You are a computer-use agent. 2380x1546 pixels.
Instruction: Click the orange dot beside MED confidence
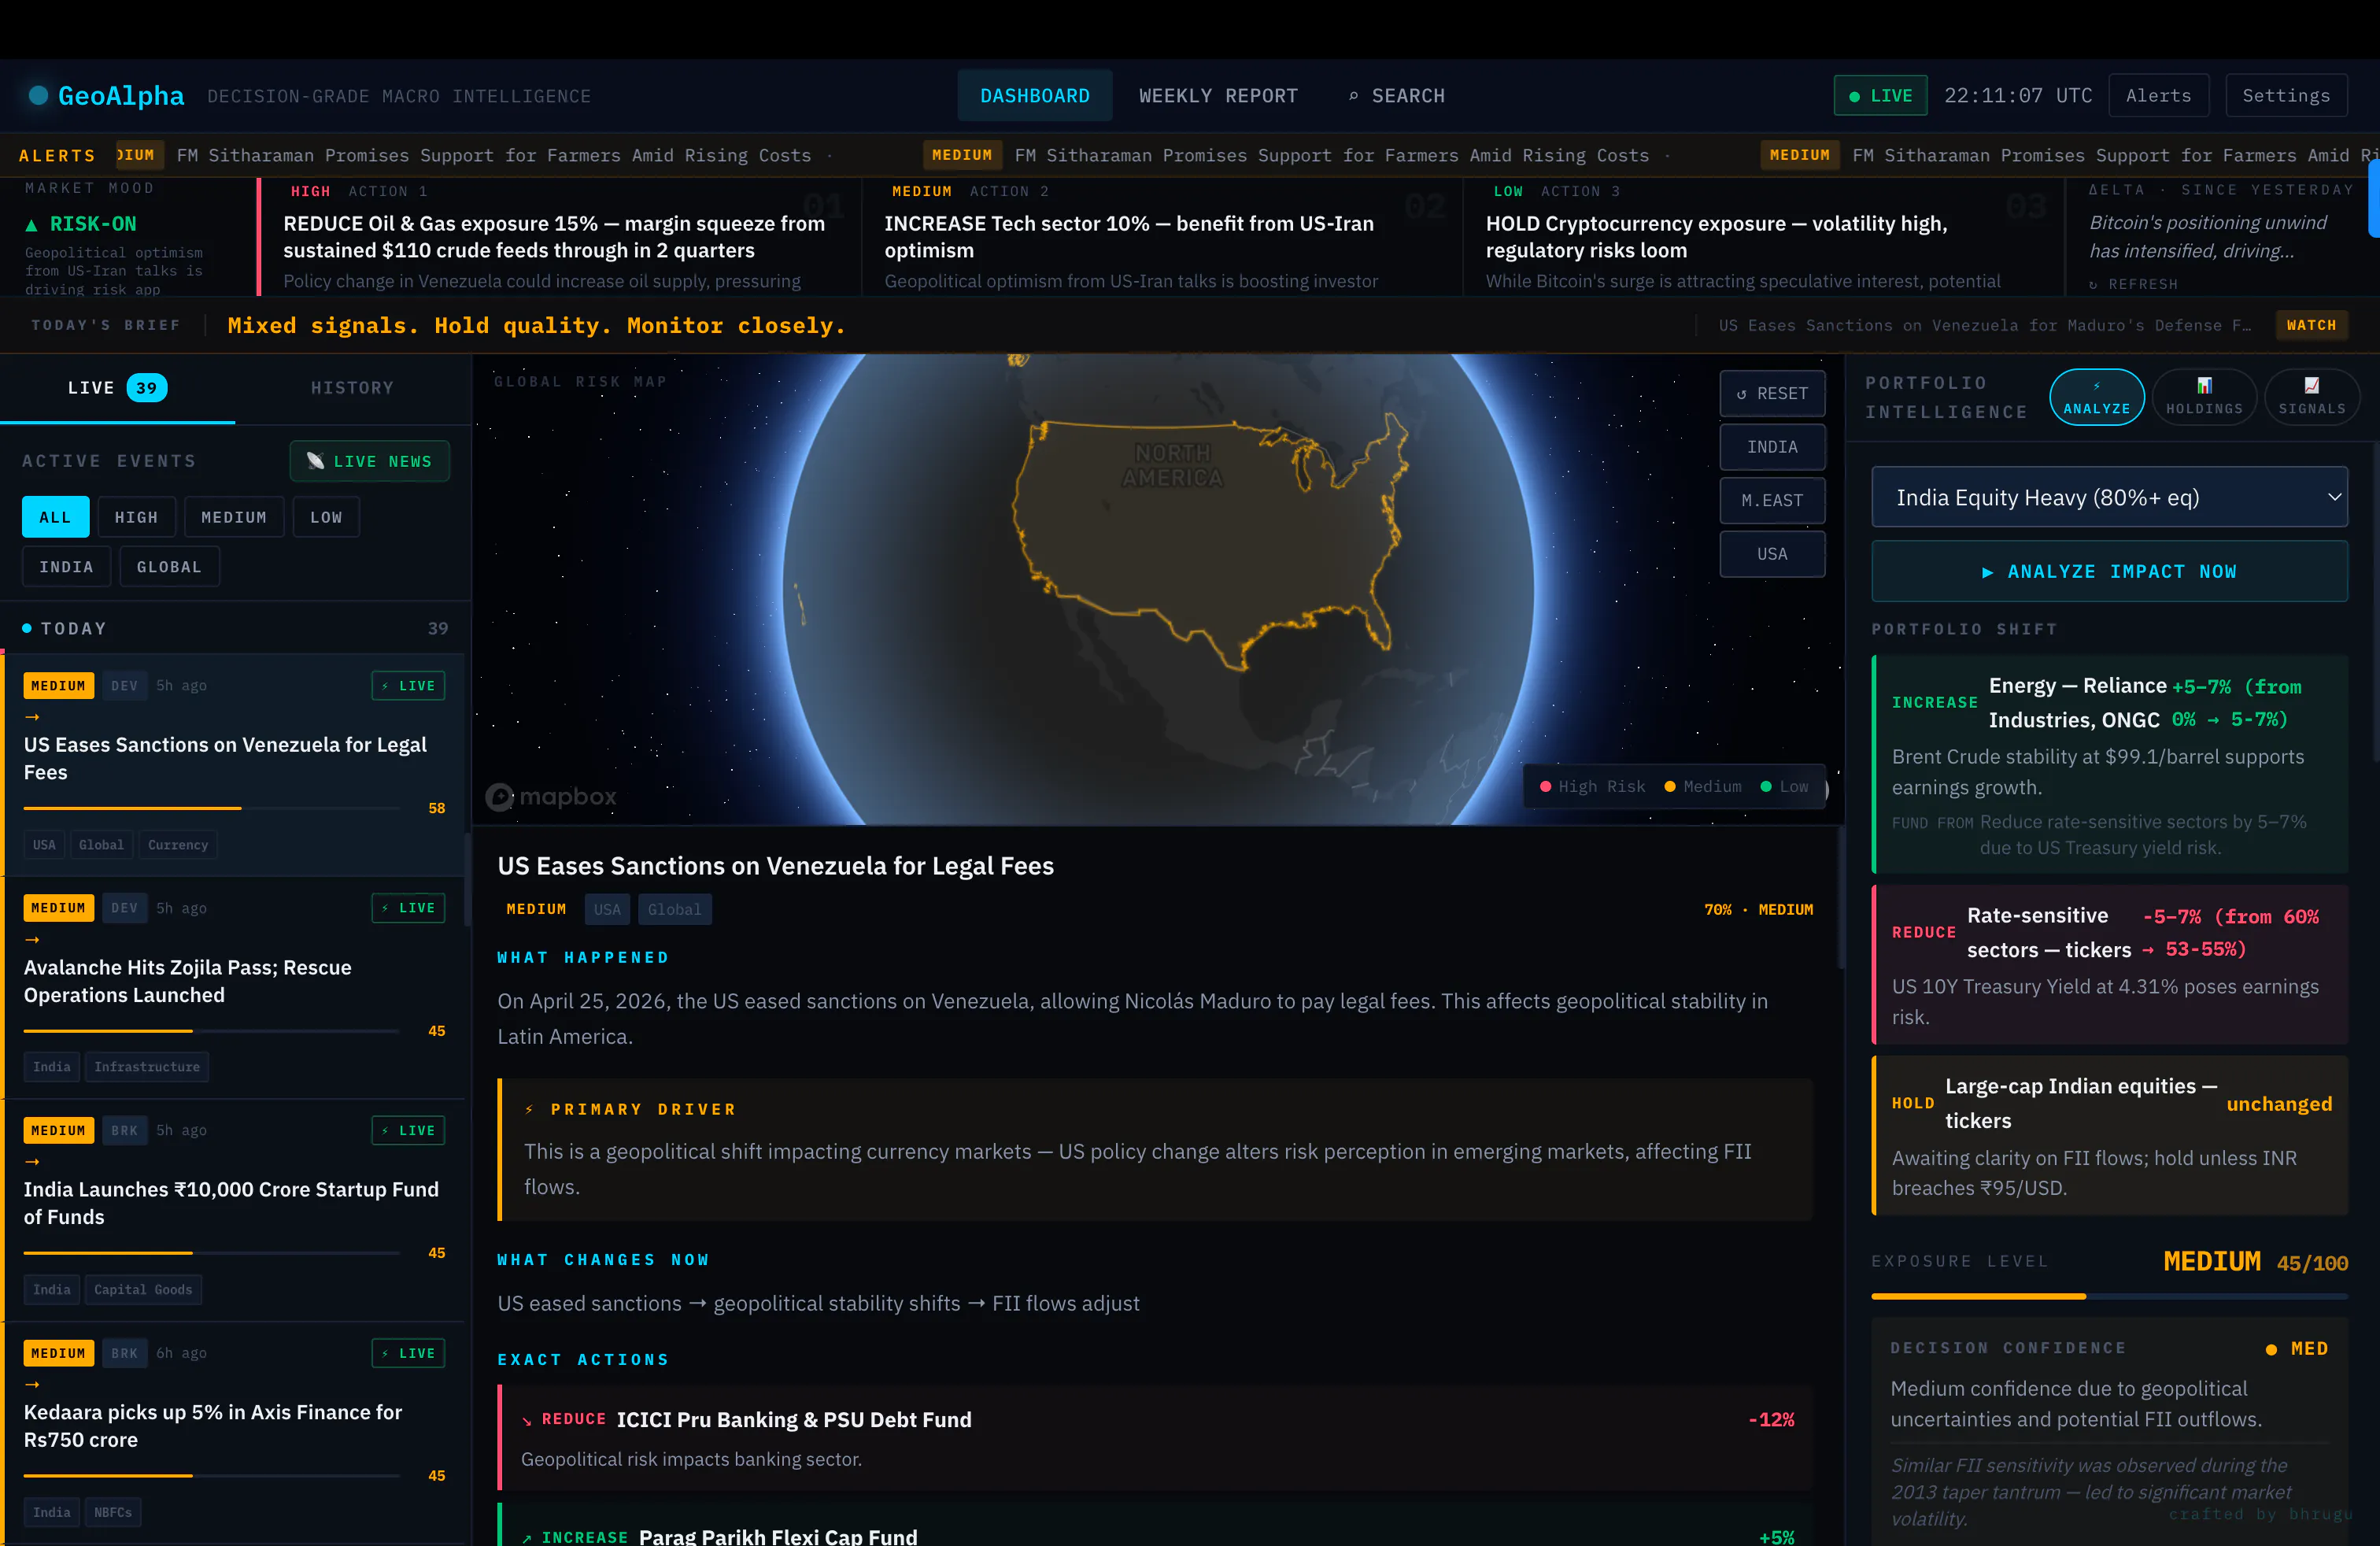[x=2272, y=1350]
